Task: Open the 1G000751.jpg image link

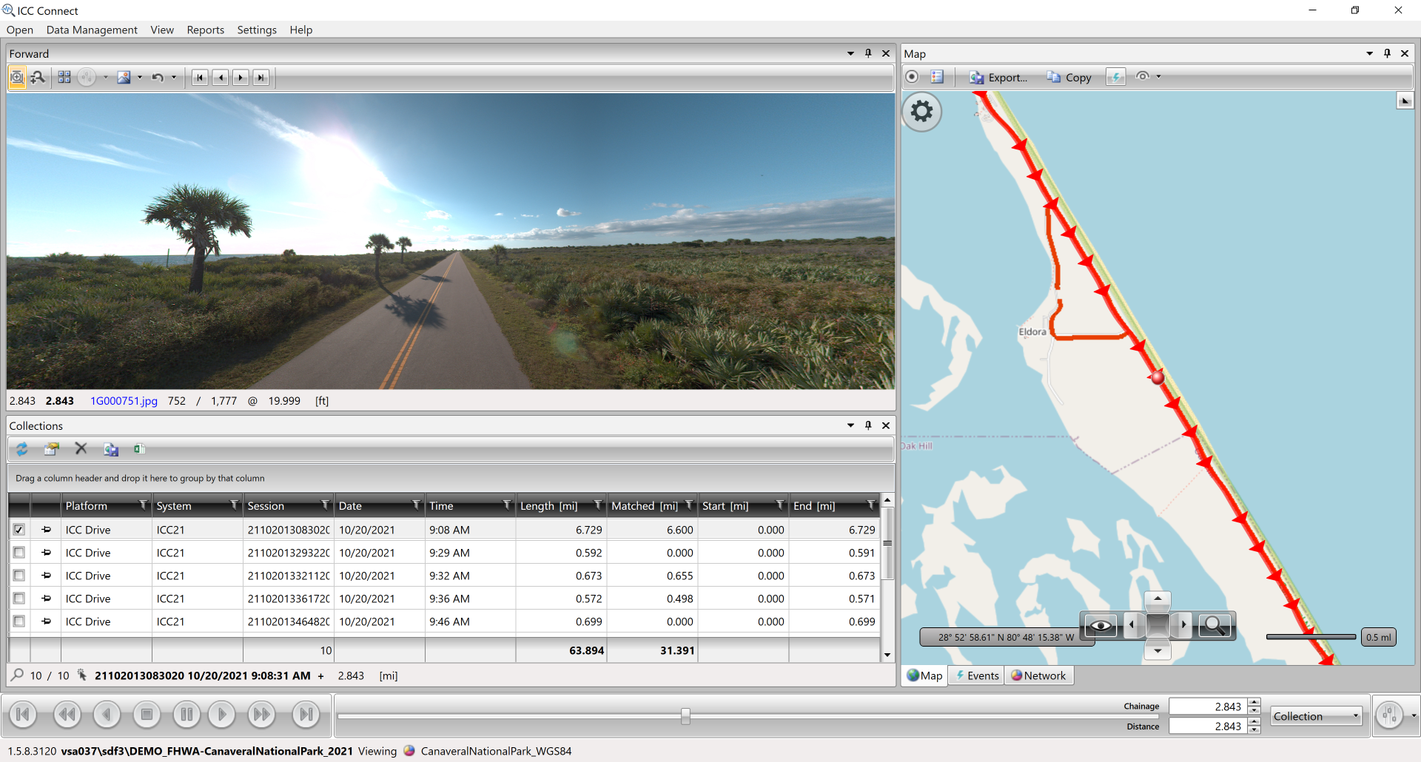Action: (124, 401)
